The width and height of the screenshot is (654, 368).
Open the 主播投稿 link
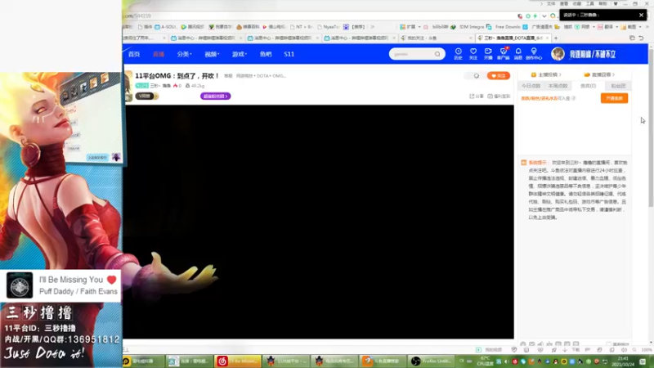(545, 74)
